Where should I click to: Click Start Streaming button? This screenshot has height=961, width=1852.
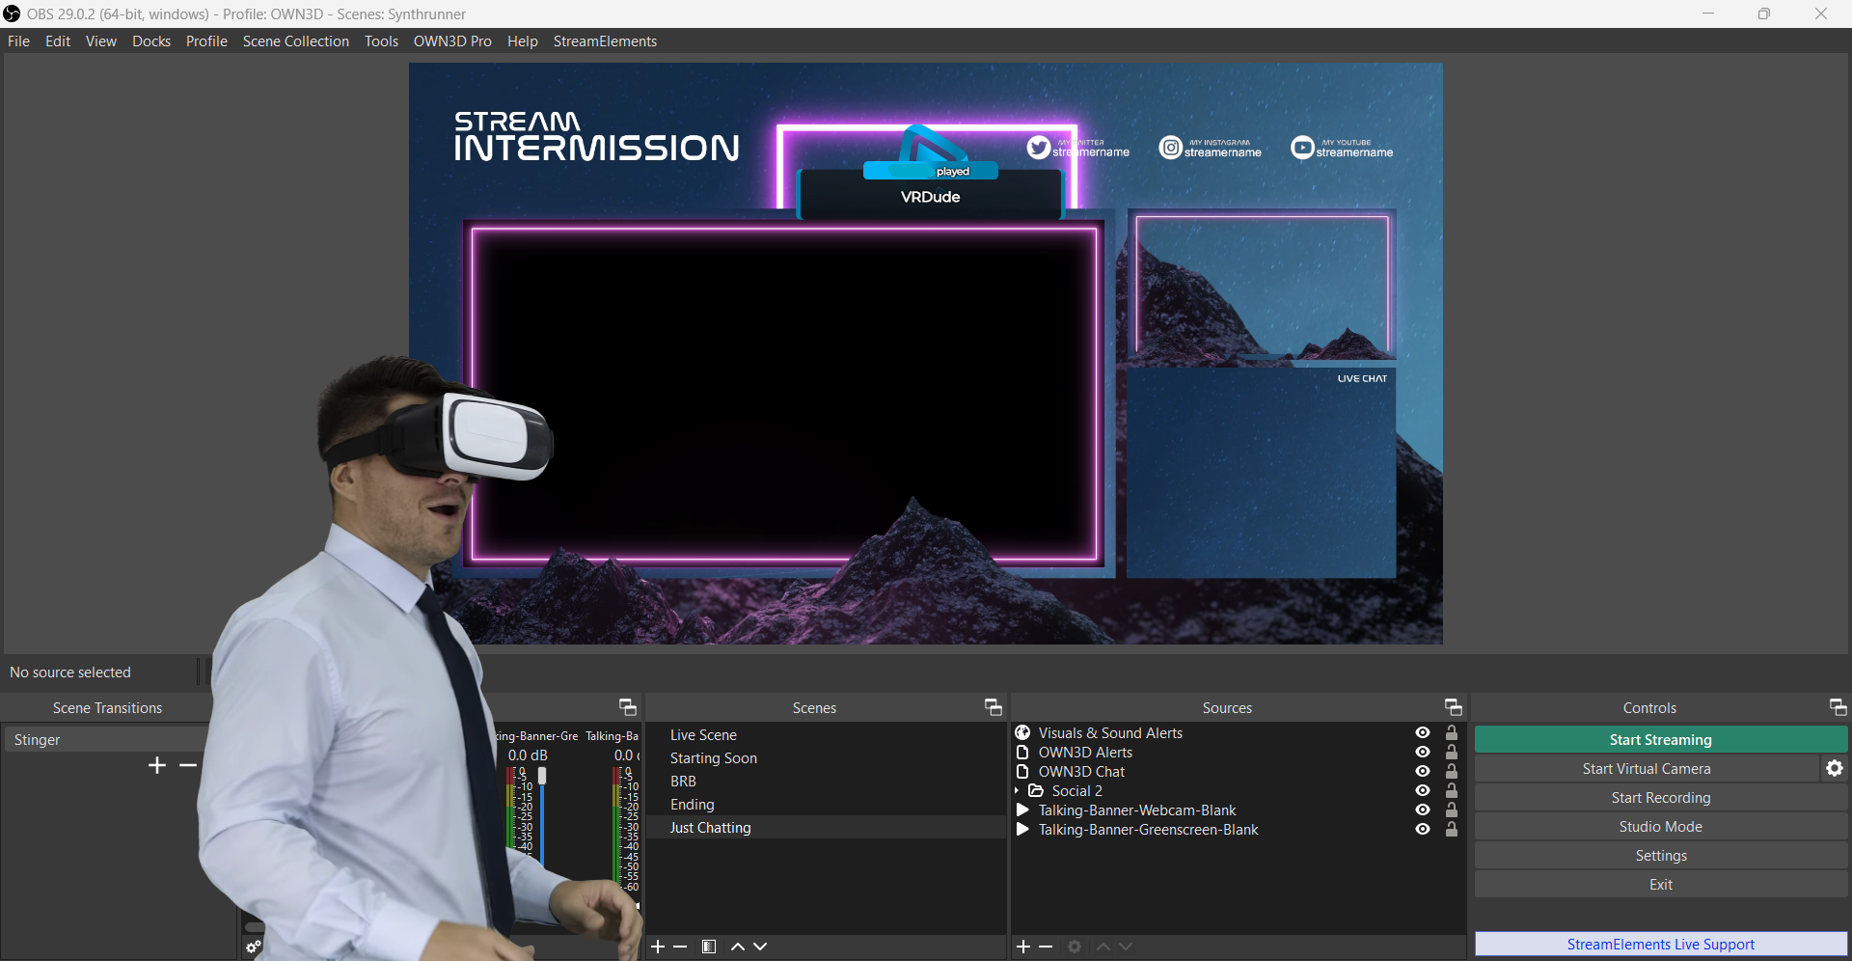click(1661, 740)
